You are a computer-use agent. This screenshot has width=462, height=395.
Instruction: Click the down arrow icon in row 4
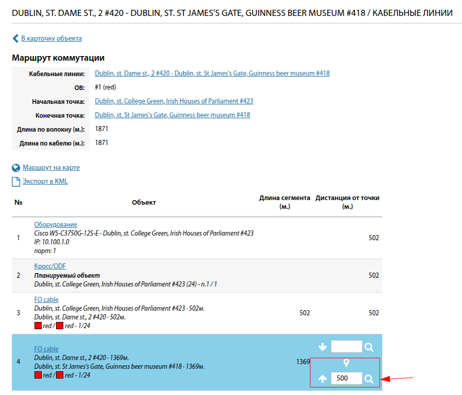point(323,347)
